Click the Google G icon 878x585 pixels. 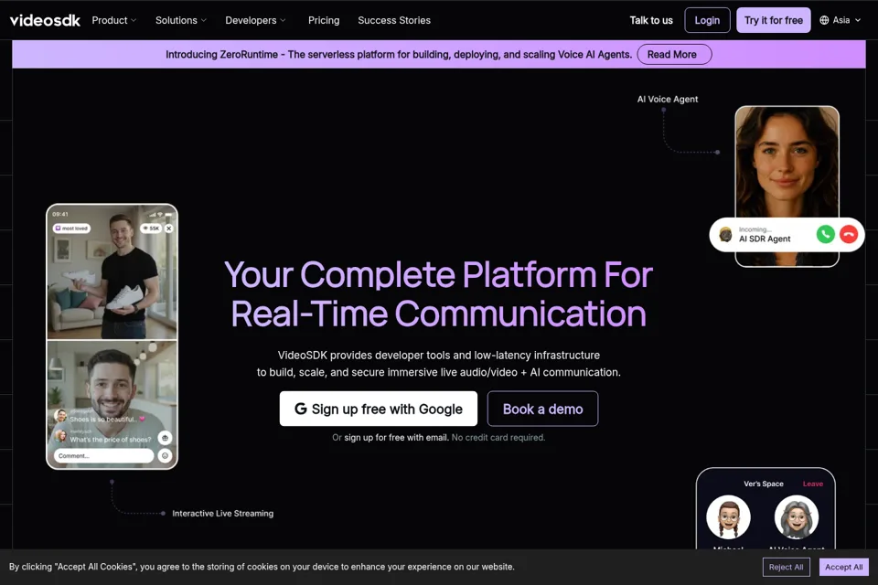(x=301, y=409)
